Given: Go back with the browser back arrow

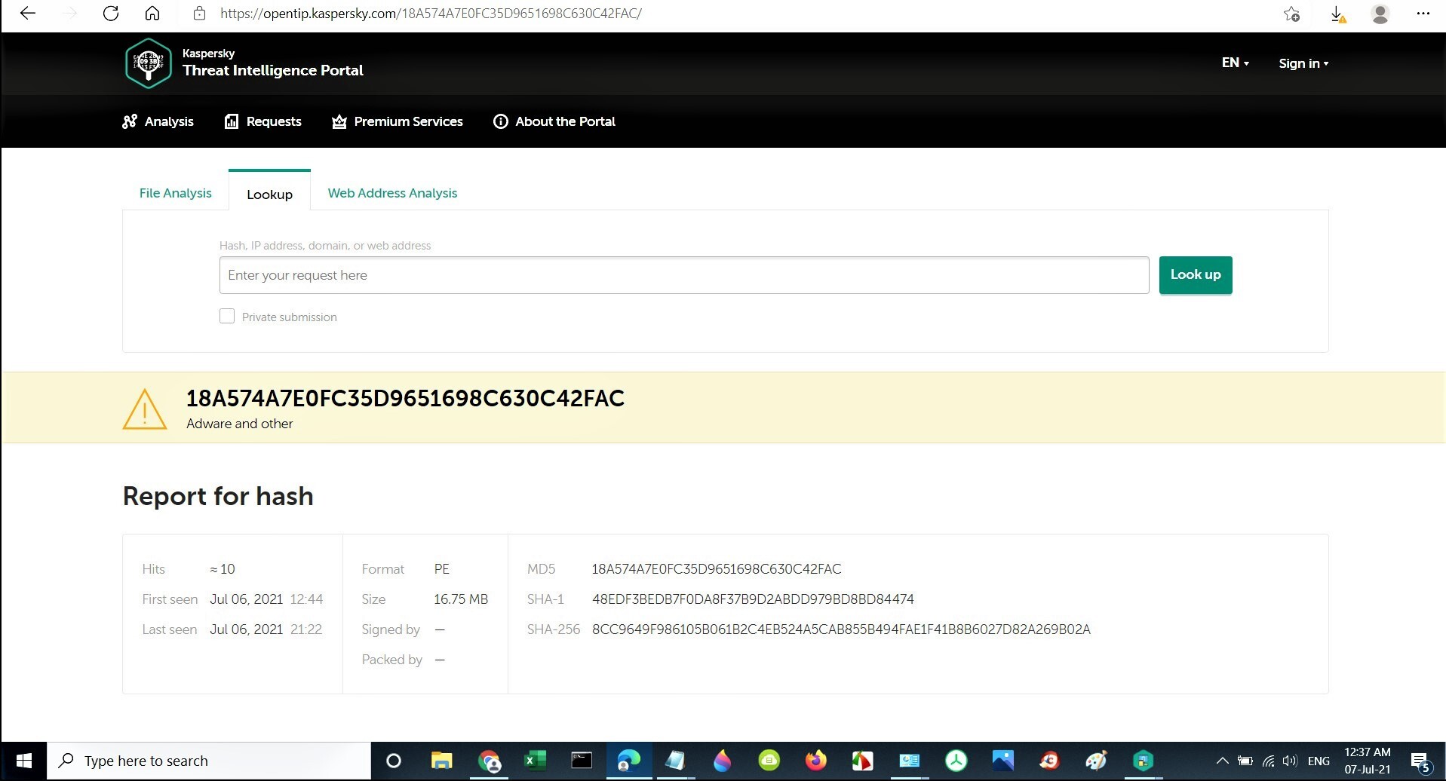Looking at the screenshot, I should click(x=28, y=14).
